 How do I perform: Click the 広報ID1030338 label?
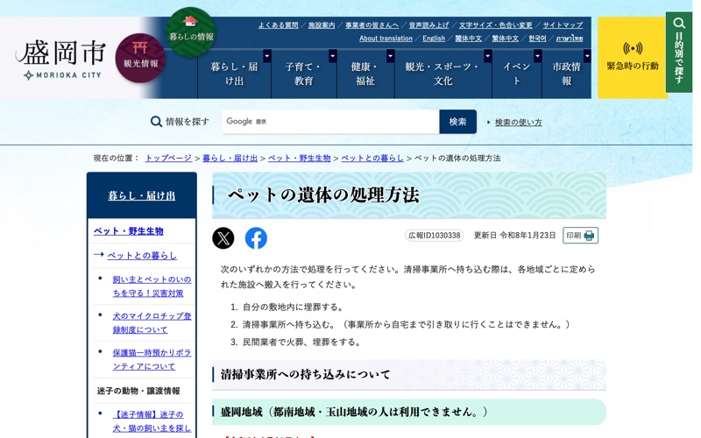[434, 235]
